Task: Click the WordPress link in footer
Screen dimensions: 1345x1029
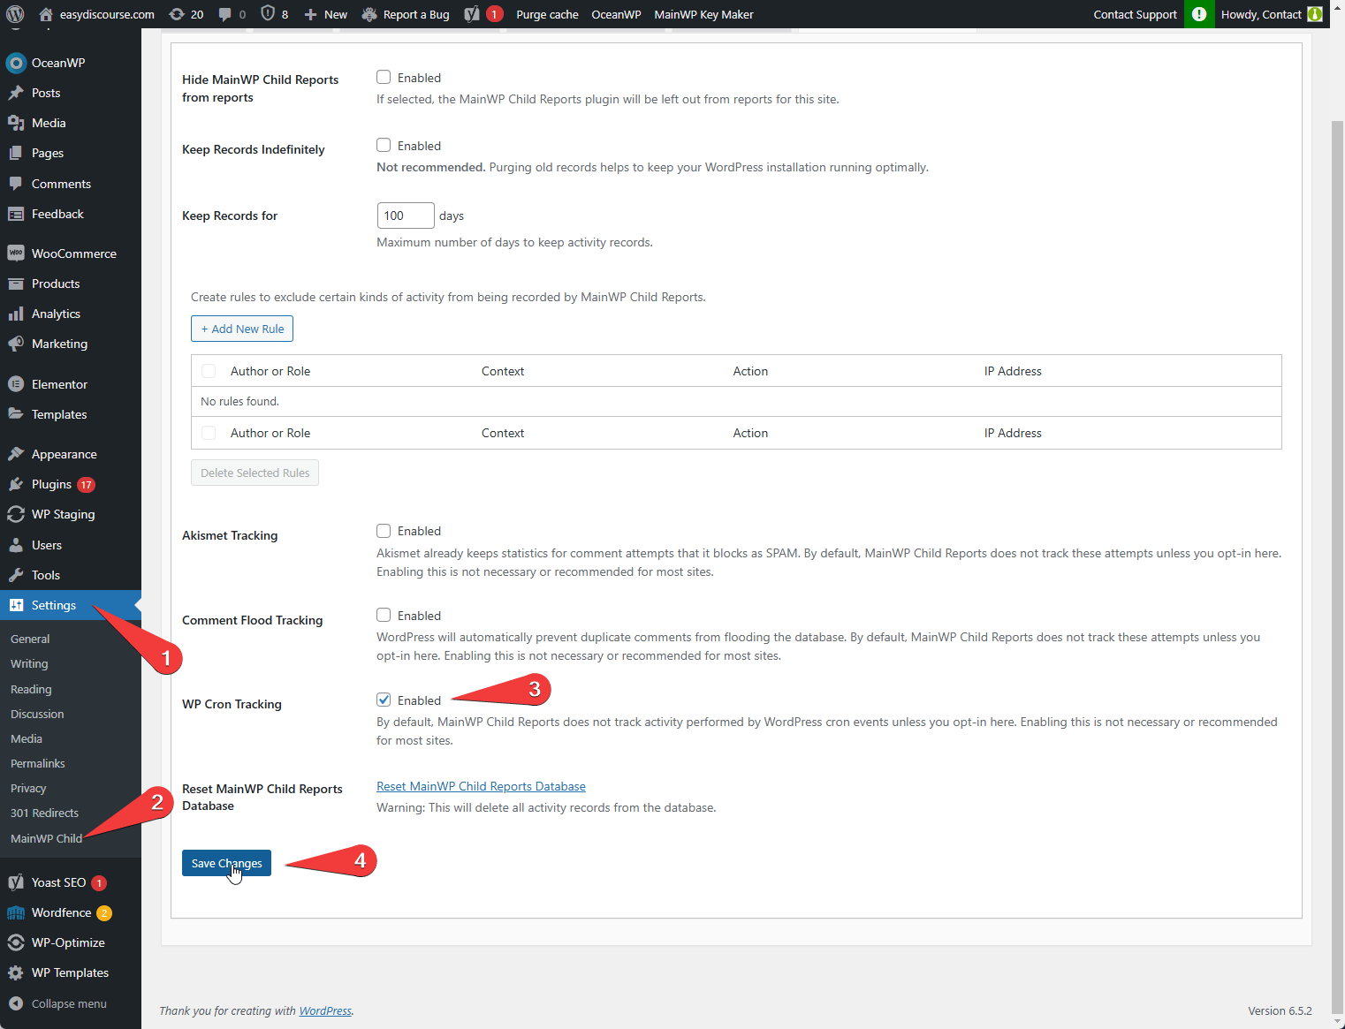Action: click(x=325, y=1010)
